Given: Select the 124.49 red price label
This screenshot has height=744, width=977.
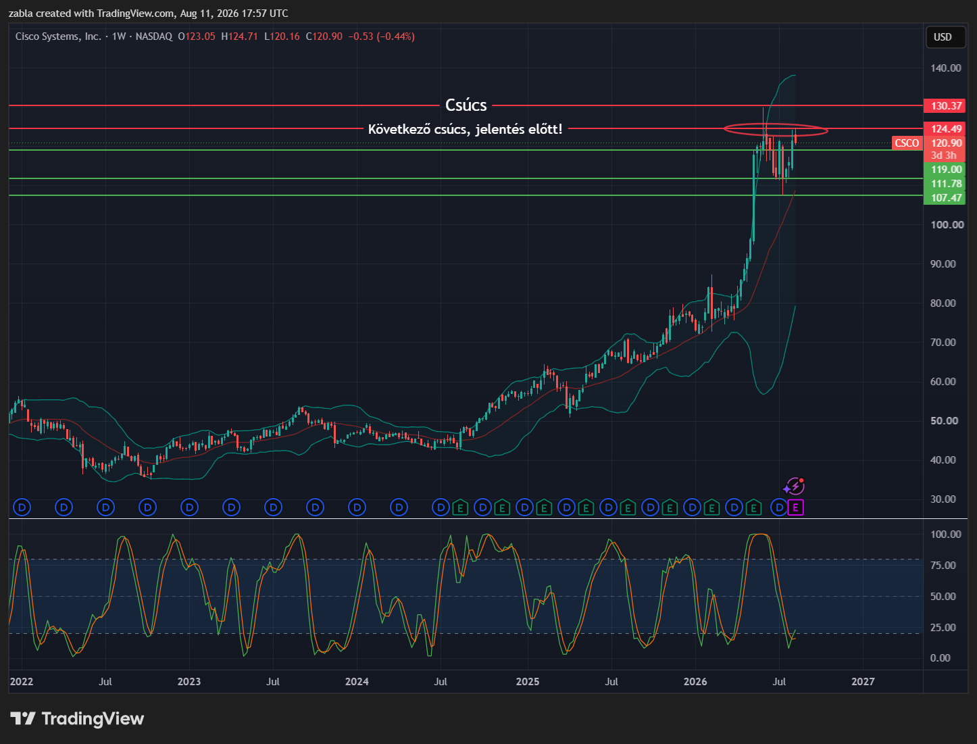Looking at the screenshot, I should [946, 128].
